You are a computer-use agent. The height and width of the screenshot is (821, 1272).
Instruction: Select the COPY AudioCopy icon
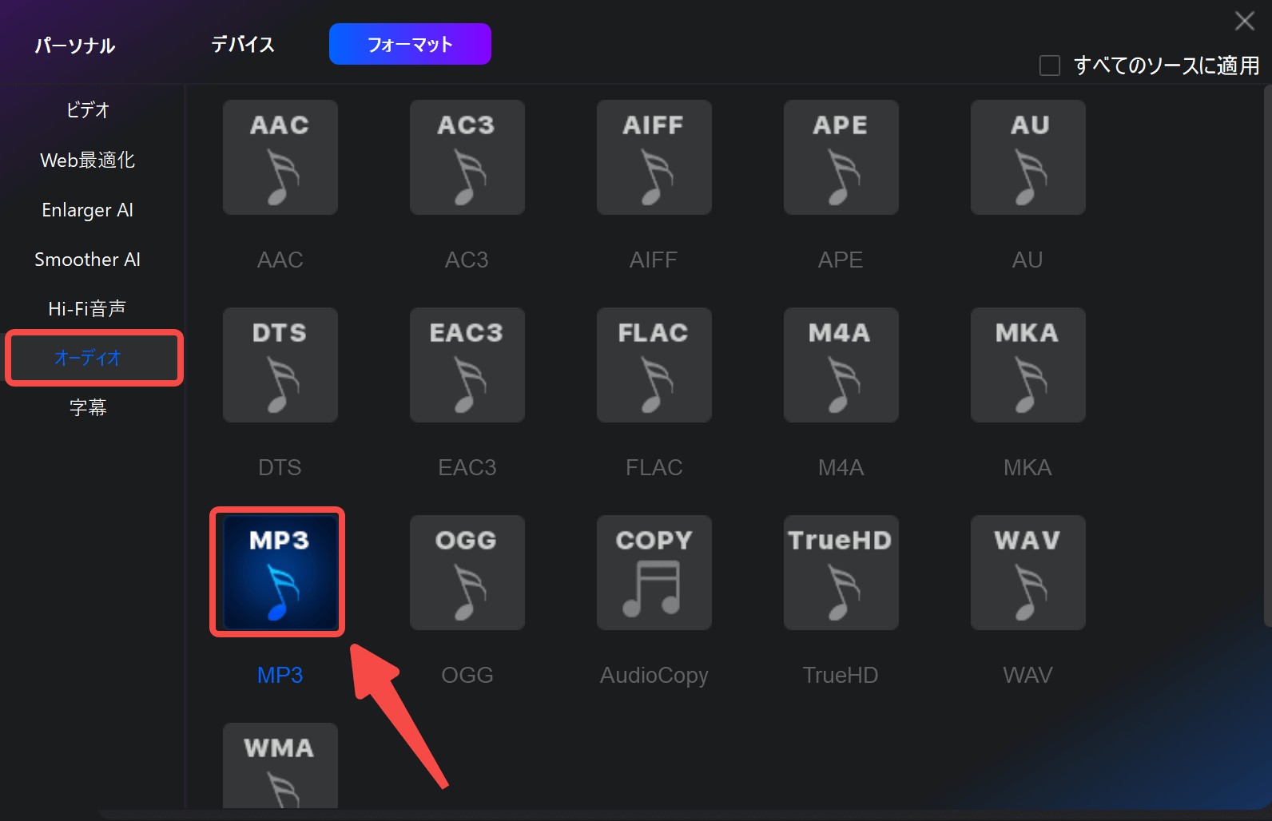tap(654, 573)
